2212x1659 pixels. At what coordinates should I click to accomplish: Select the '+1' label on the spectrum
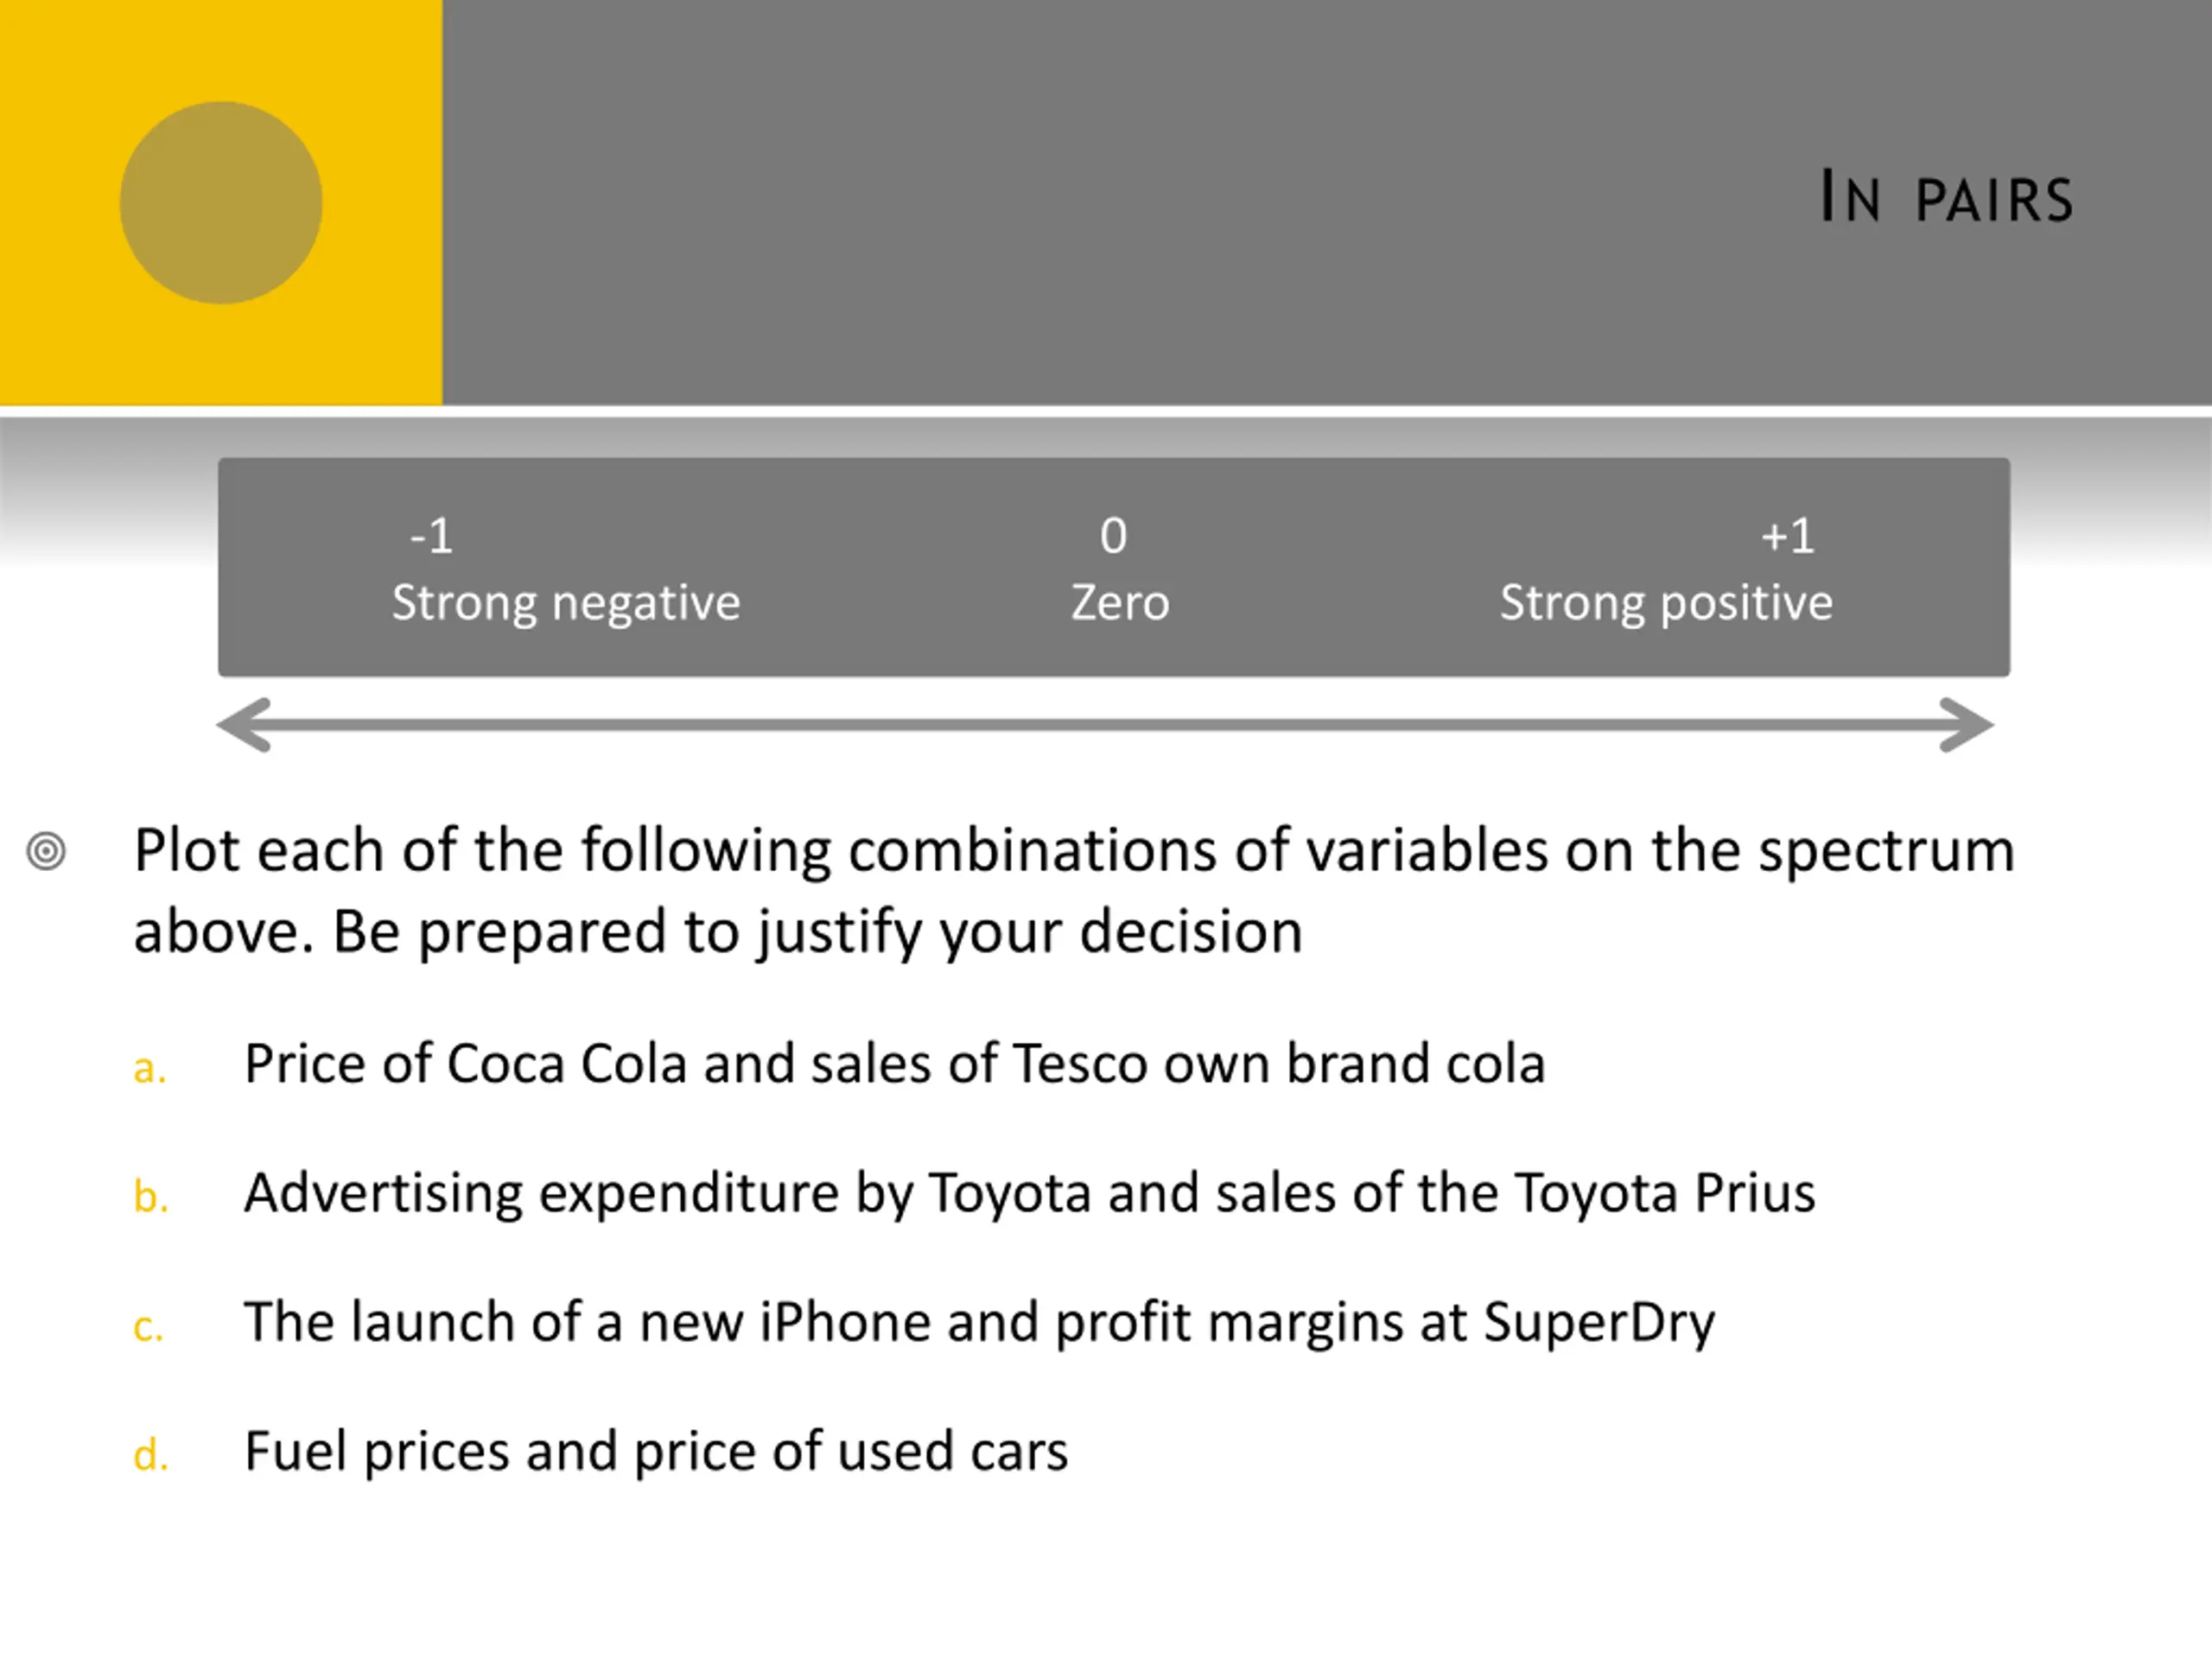(1788, 536)
